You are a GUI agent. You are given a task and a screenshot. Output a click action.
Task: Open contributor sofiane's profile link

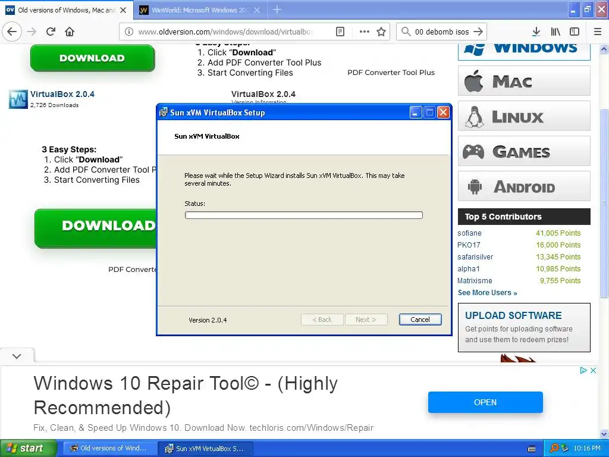(x=469, y=233)
